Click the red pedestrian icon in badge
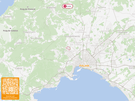This screenshot has height=101, width=135. click(x=65, y=6)
